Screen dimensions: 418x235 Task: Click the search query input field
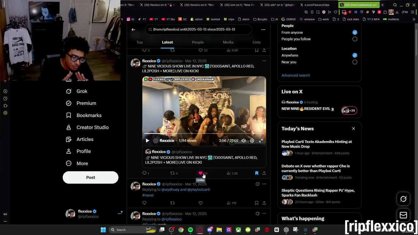pos(199,29)
